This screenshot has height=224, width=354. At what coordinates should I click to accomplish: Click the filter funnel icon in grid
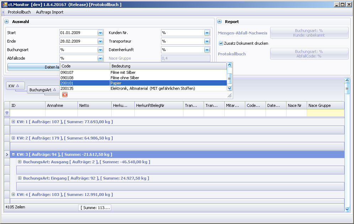pos(7,113)
